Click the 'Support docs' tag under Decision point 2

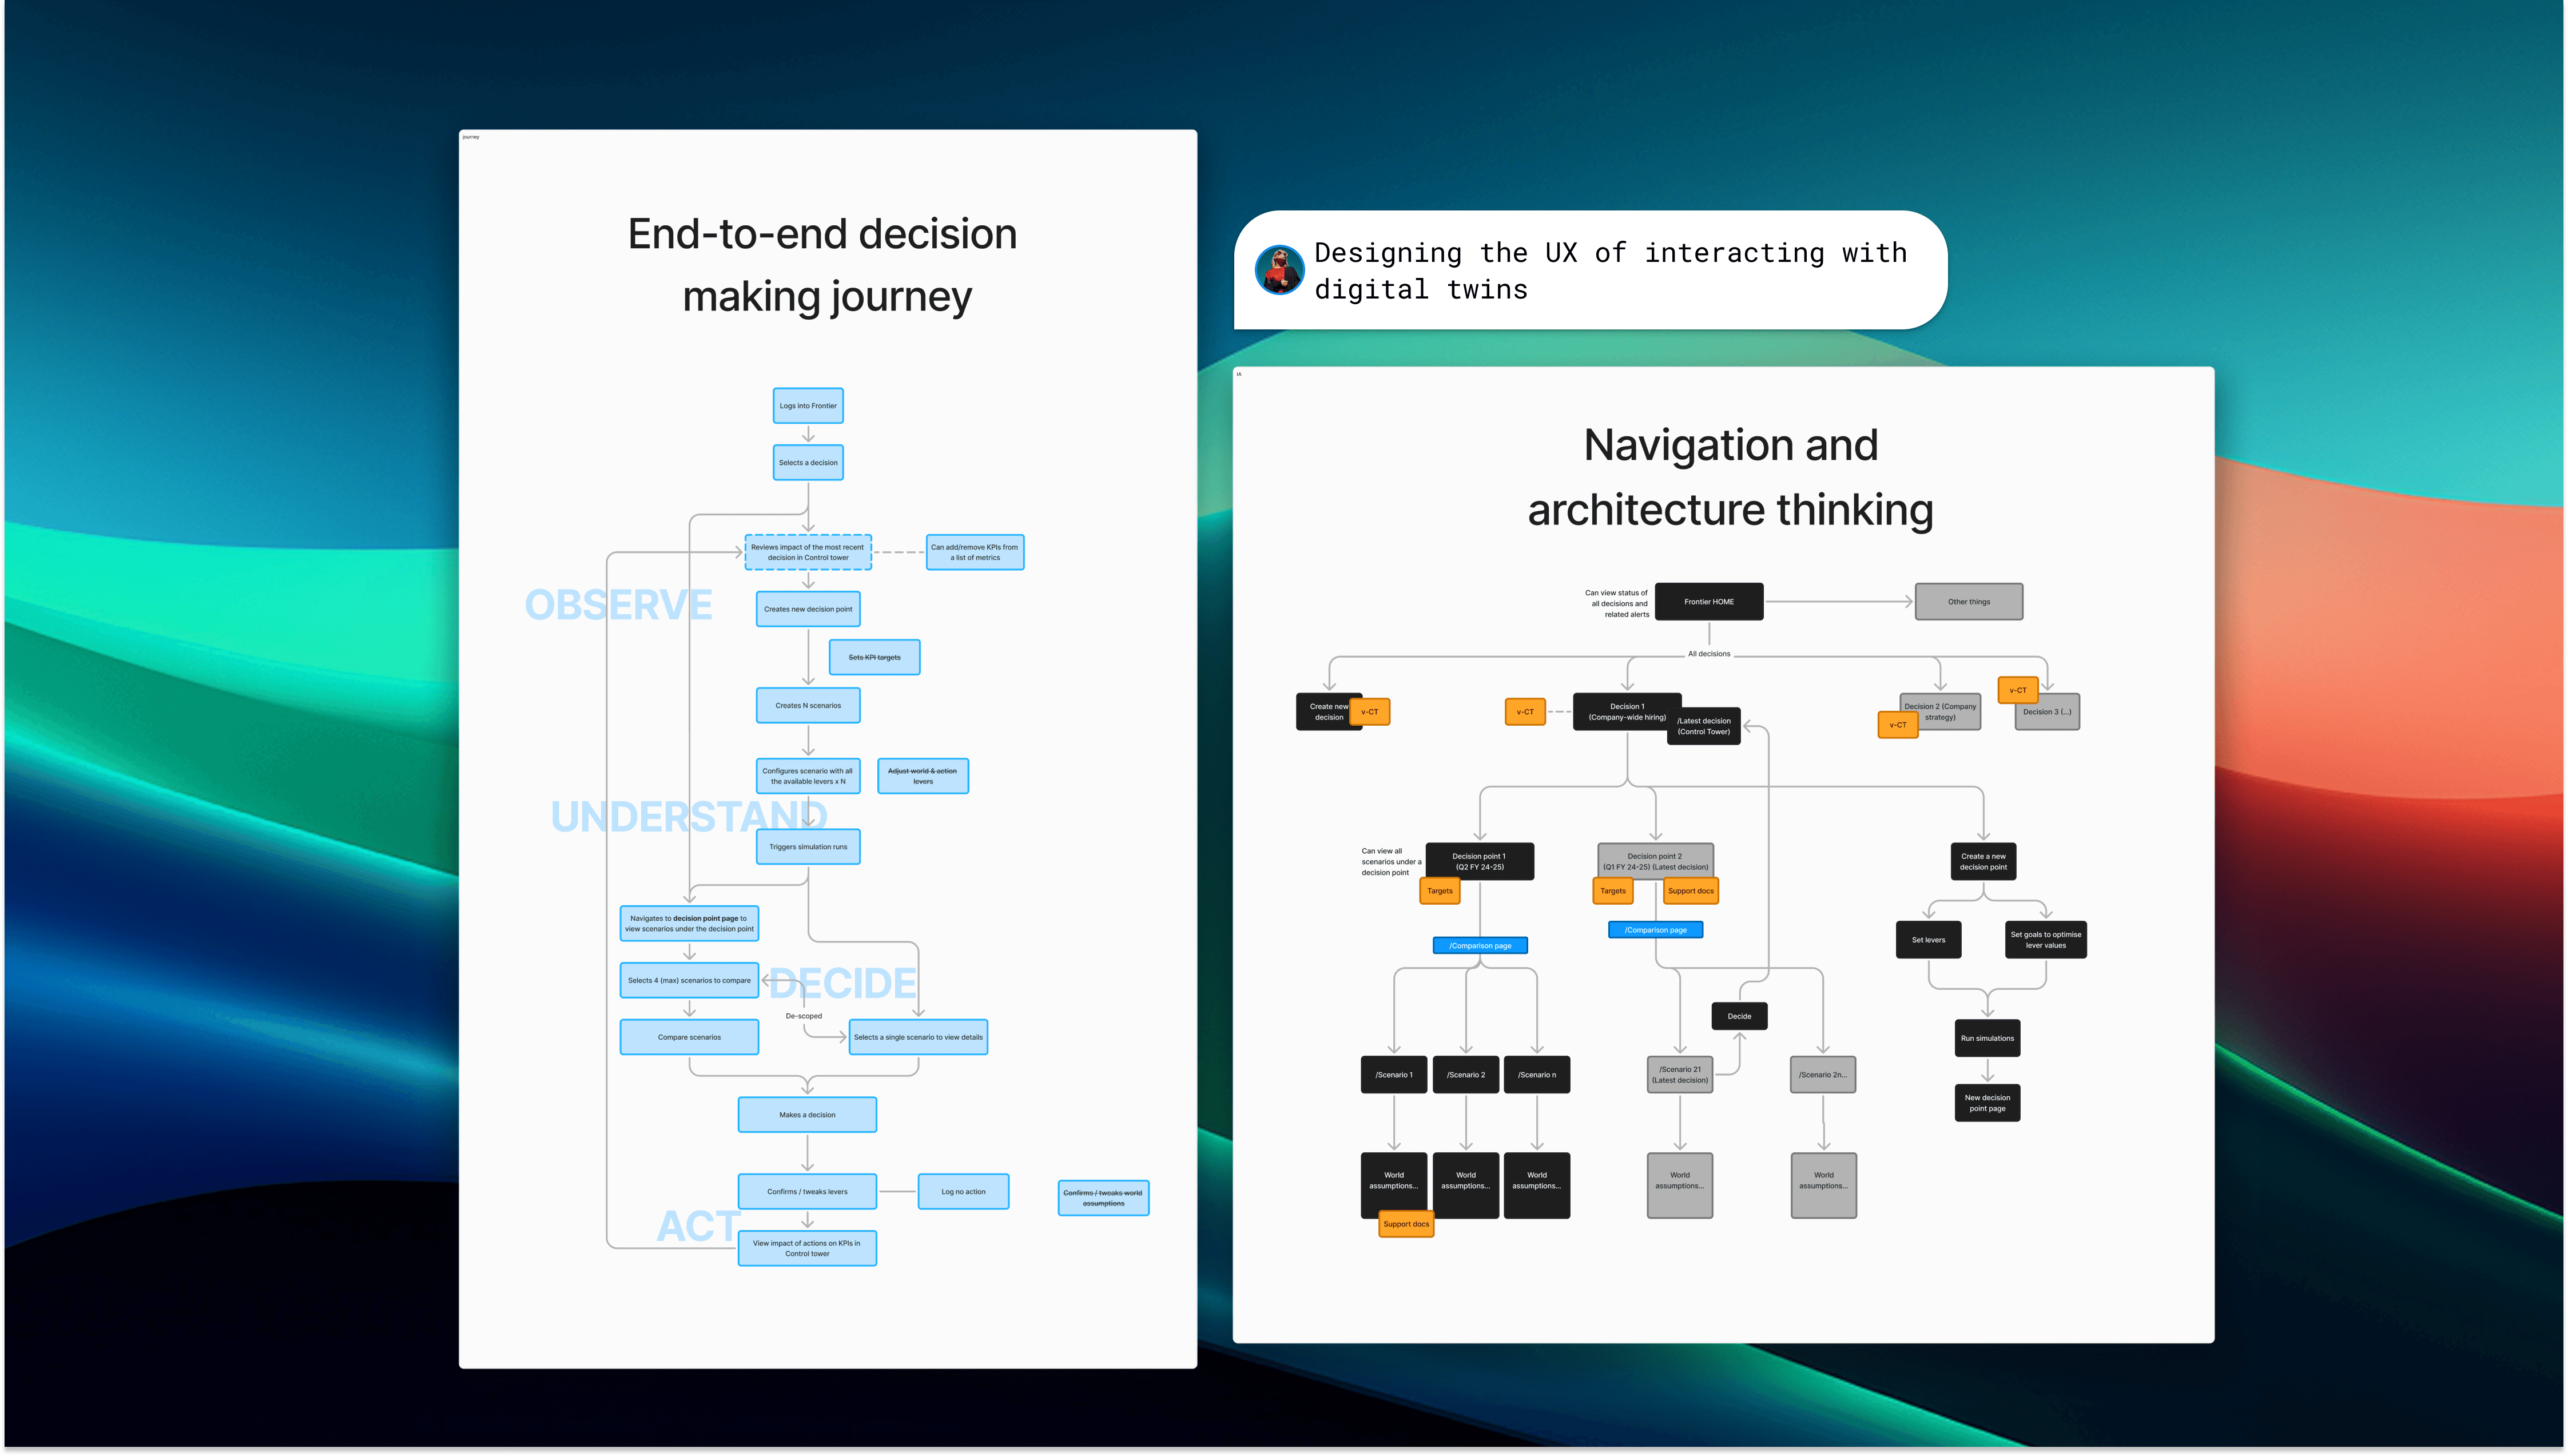coord(1690,891)
